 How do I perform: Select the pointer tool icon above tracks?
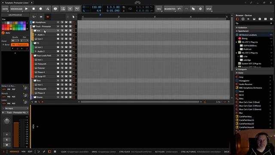[73, 17]
